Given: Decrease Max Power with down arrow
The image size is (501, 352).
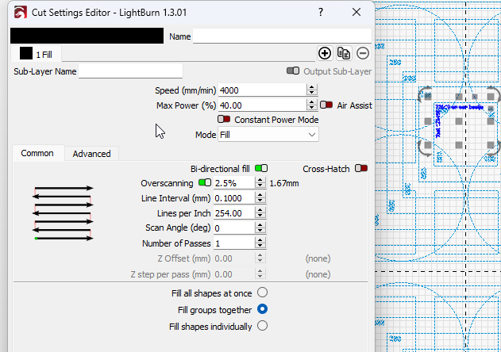Looking at the screenshot, I should click(311, 108).
